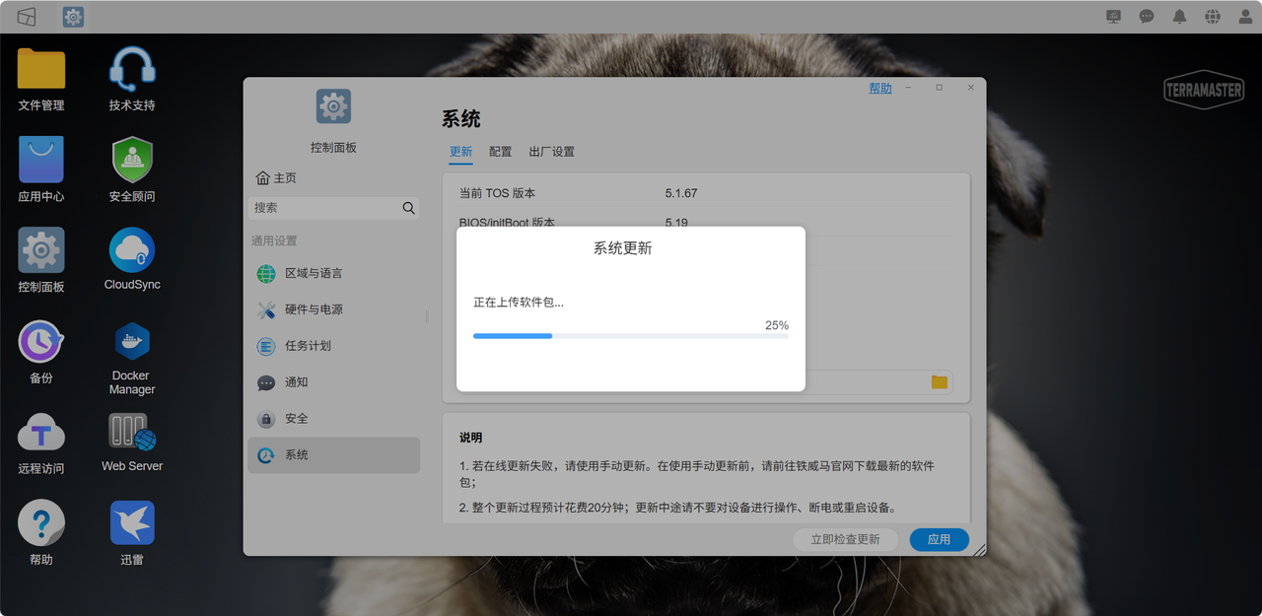This screenshot has height=616, width=1262.
Task: Click the 应用 button
Action: [940, 539]
